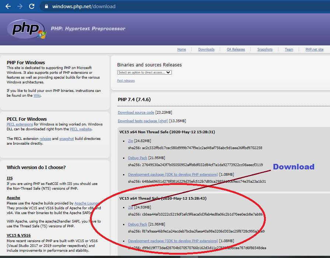
Task: Download the Thread Safe x64 Zip
Action: (131, 207)
